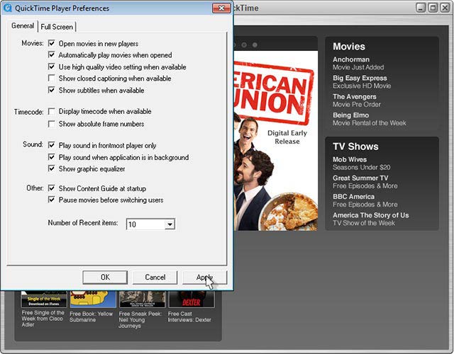Enable Display timecode when available
This screenshot has height=354, width=454.
tap(52, 112)
